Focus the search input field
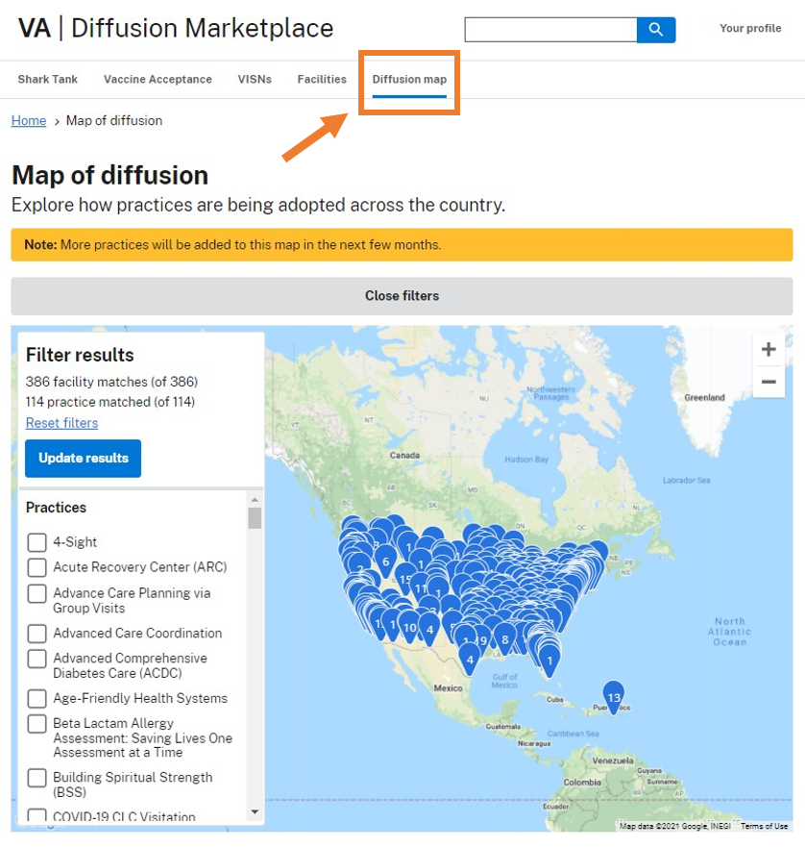This screenshot has width=805, height=847. 550,30
